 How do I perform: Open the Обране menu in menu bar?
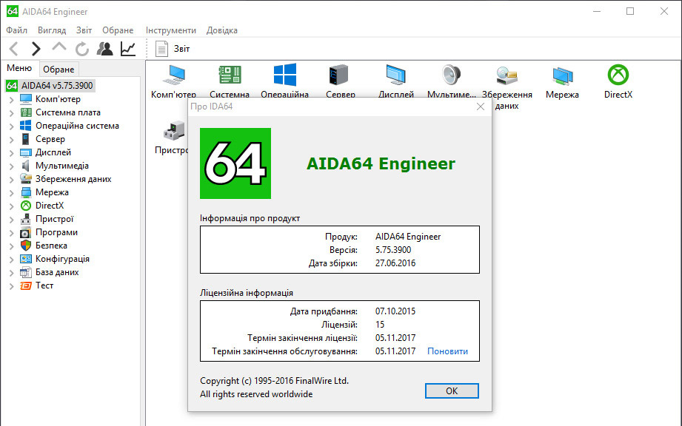click(x=118, y=30)
